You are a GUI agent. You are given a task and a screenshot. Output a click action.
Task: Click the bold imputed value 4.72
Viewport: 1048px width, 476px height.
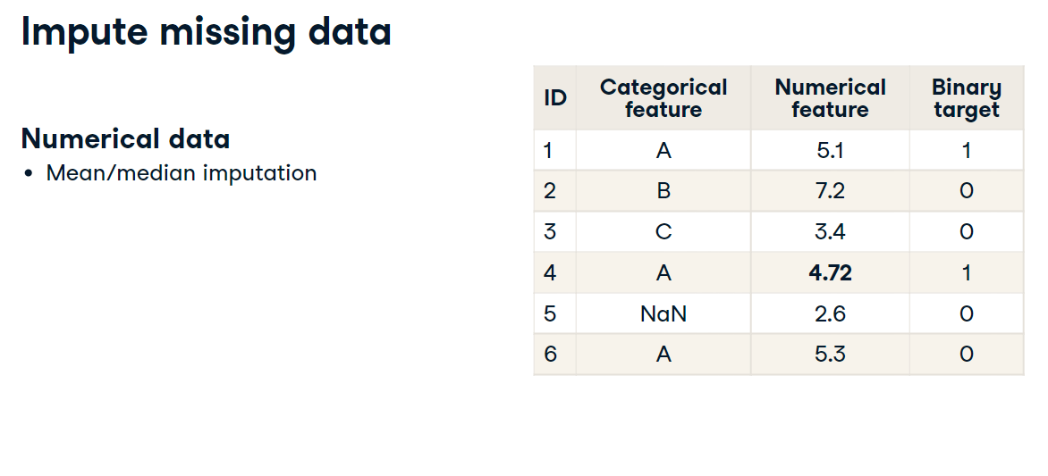click(830, 272)
